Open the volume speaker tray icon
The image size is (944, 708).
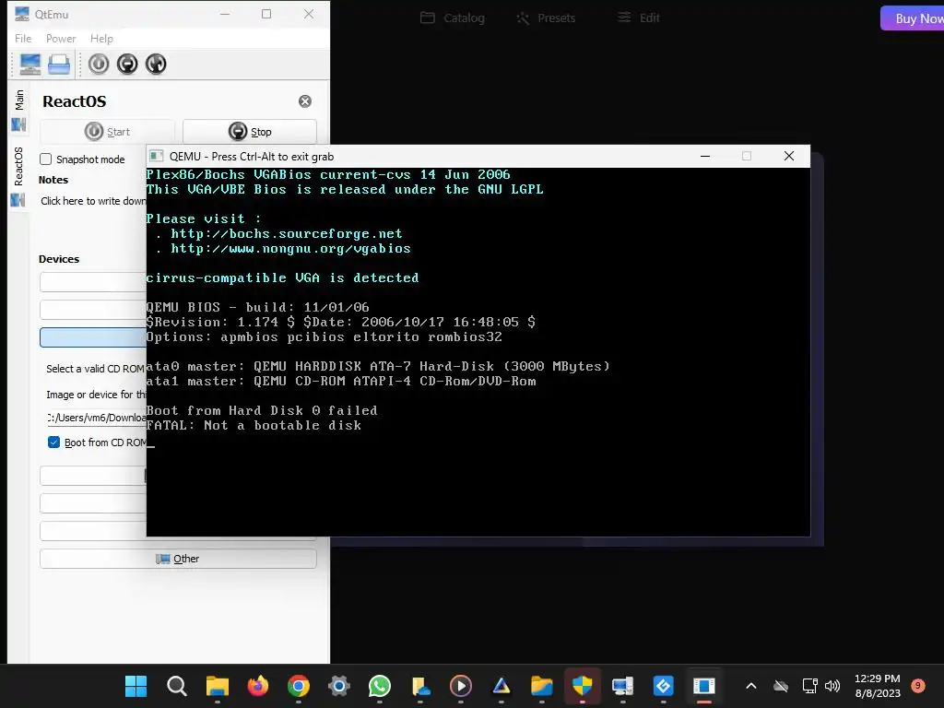point(832,686)
